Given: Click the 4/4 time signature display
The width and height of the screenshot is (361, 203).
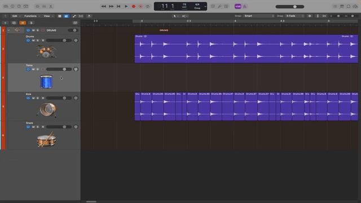Looking at the screenshot, I should pos(197,5).
